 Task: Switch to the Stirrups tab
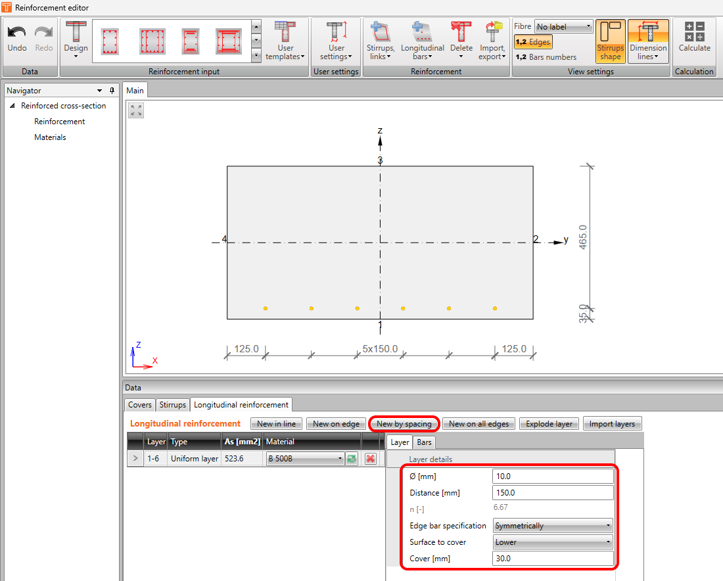[172, 405]
